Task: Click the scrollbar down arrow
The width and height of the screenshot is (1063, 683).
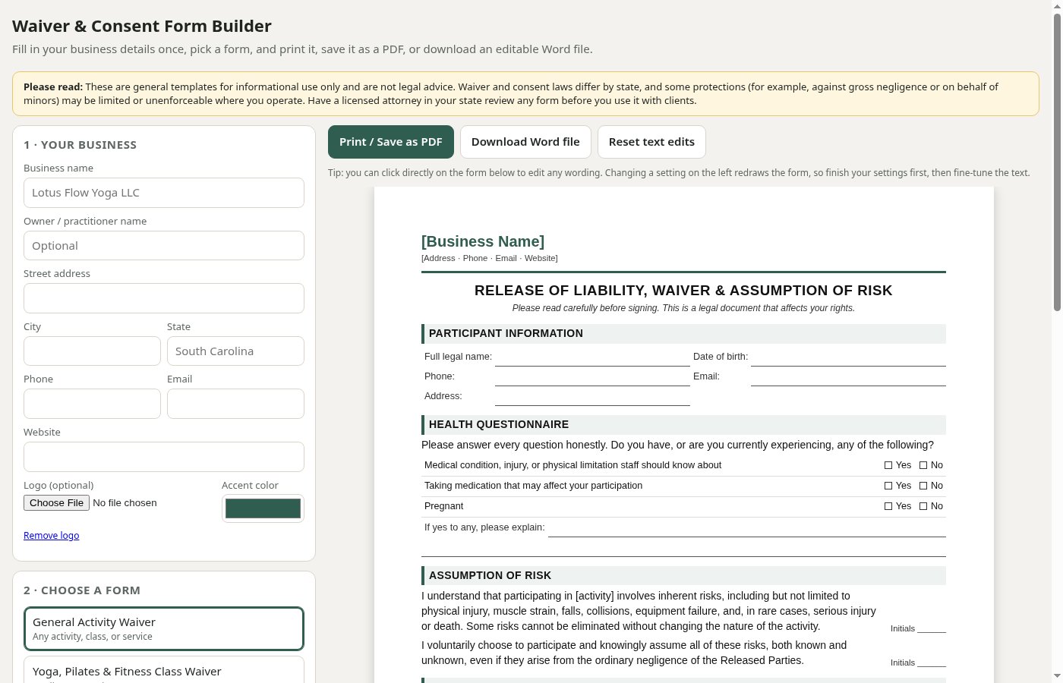Action: (x=1057, y=676)
